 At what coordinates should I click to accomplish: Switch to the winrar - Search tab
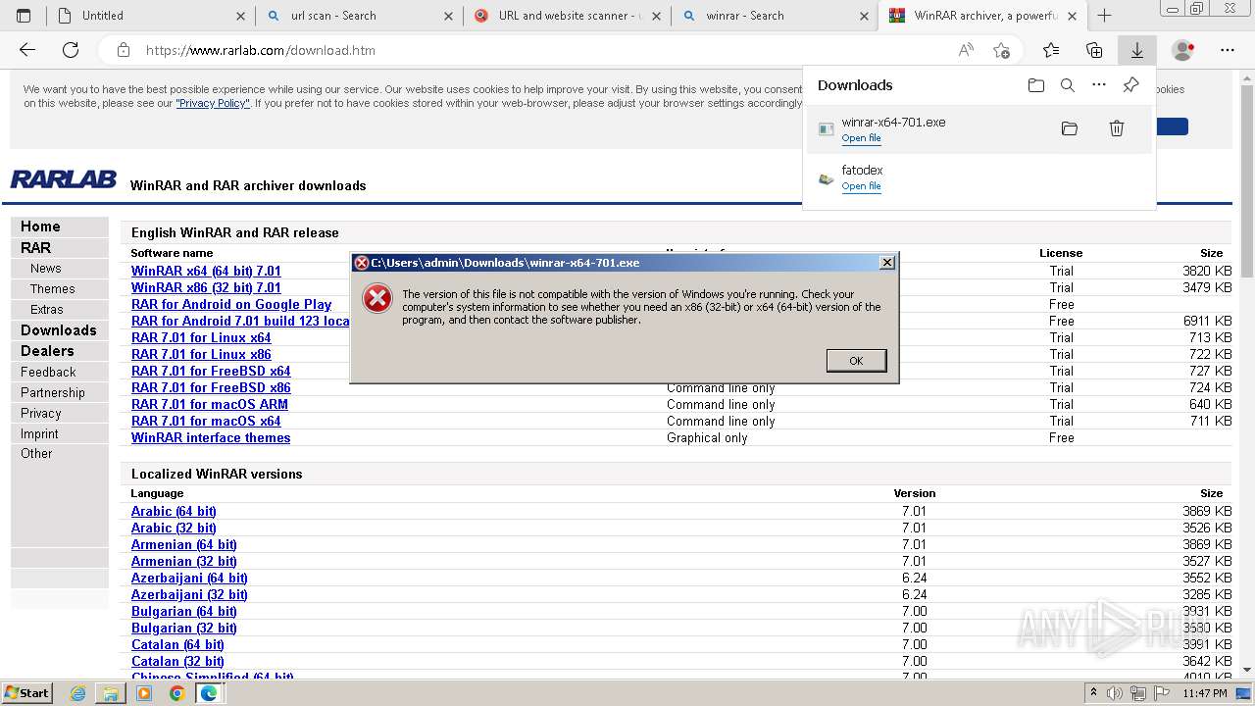click(x=775, y=16)
